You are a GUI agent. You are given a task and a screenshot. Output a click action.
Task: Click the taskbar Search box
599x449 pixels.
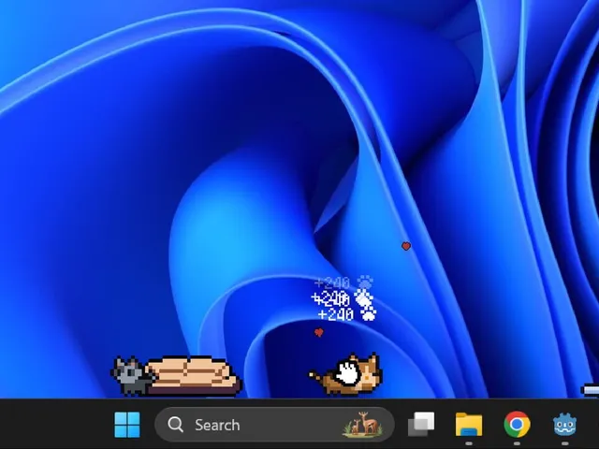(x=274, y=425)
